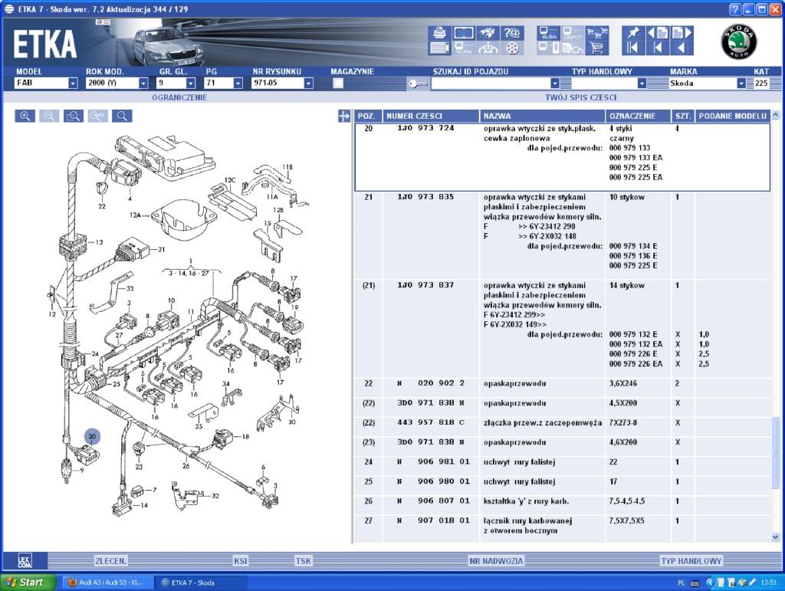Click the parts list scroll-up arrow
The height and width of the screenshot is (591, 785).
coord(776,116)
